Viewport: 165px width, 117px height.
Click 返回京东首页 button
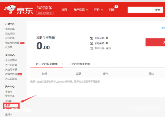(x=45, y=13)
